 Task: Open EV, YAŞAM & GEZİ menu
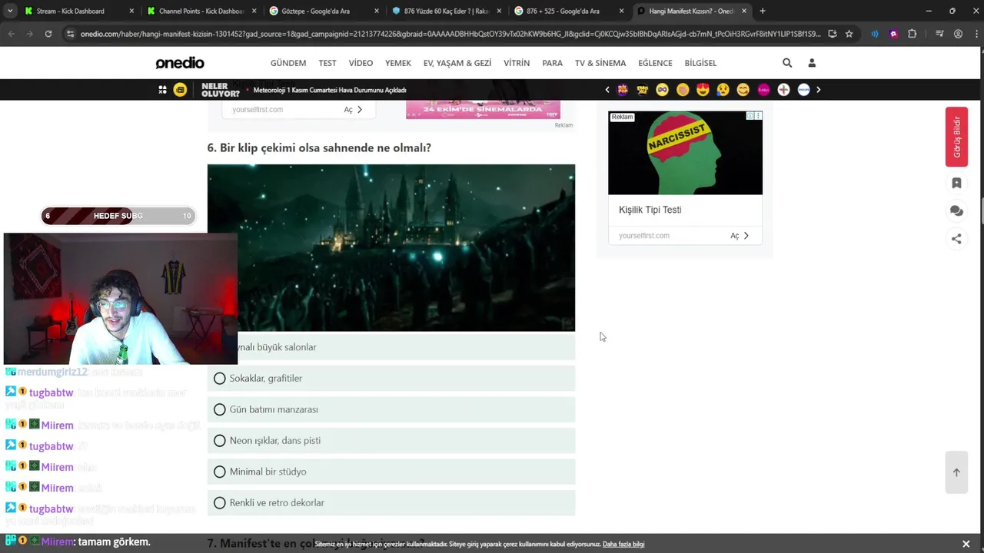(457, 63)
